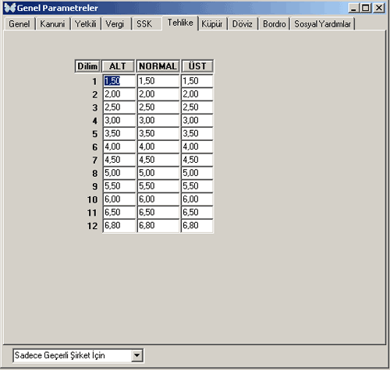Image resolution: width=390 pixels, height=370 pixels.
Task: Switch to the Kanuni tab
Action: (53, 24)
